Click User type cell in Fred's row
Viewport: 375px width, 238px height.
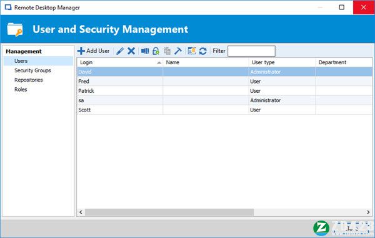pos(282,82)
